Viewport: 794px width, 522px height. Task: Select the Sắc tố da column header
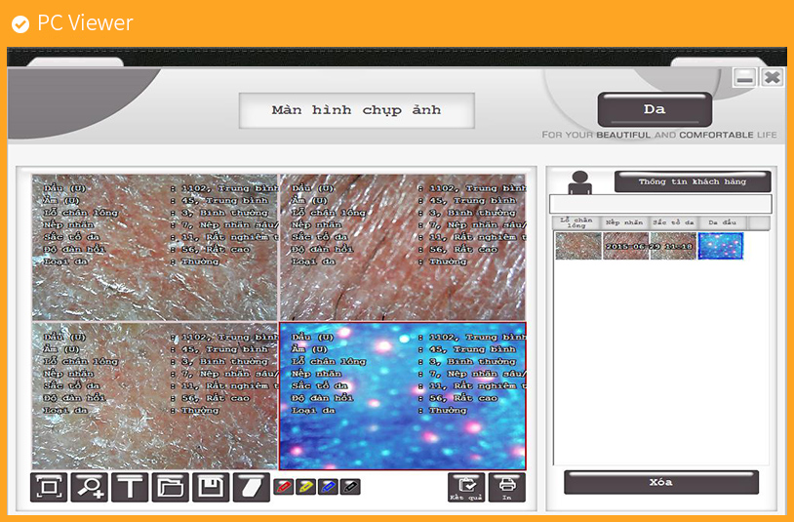(673, 222)
